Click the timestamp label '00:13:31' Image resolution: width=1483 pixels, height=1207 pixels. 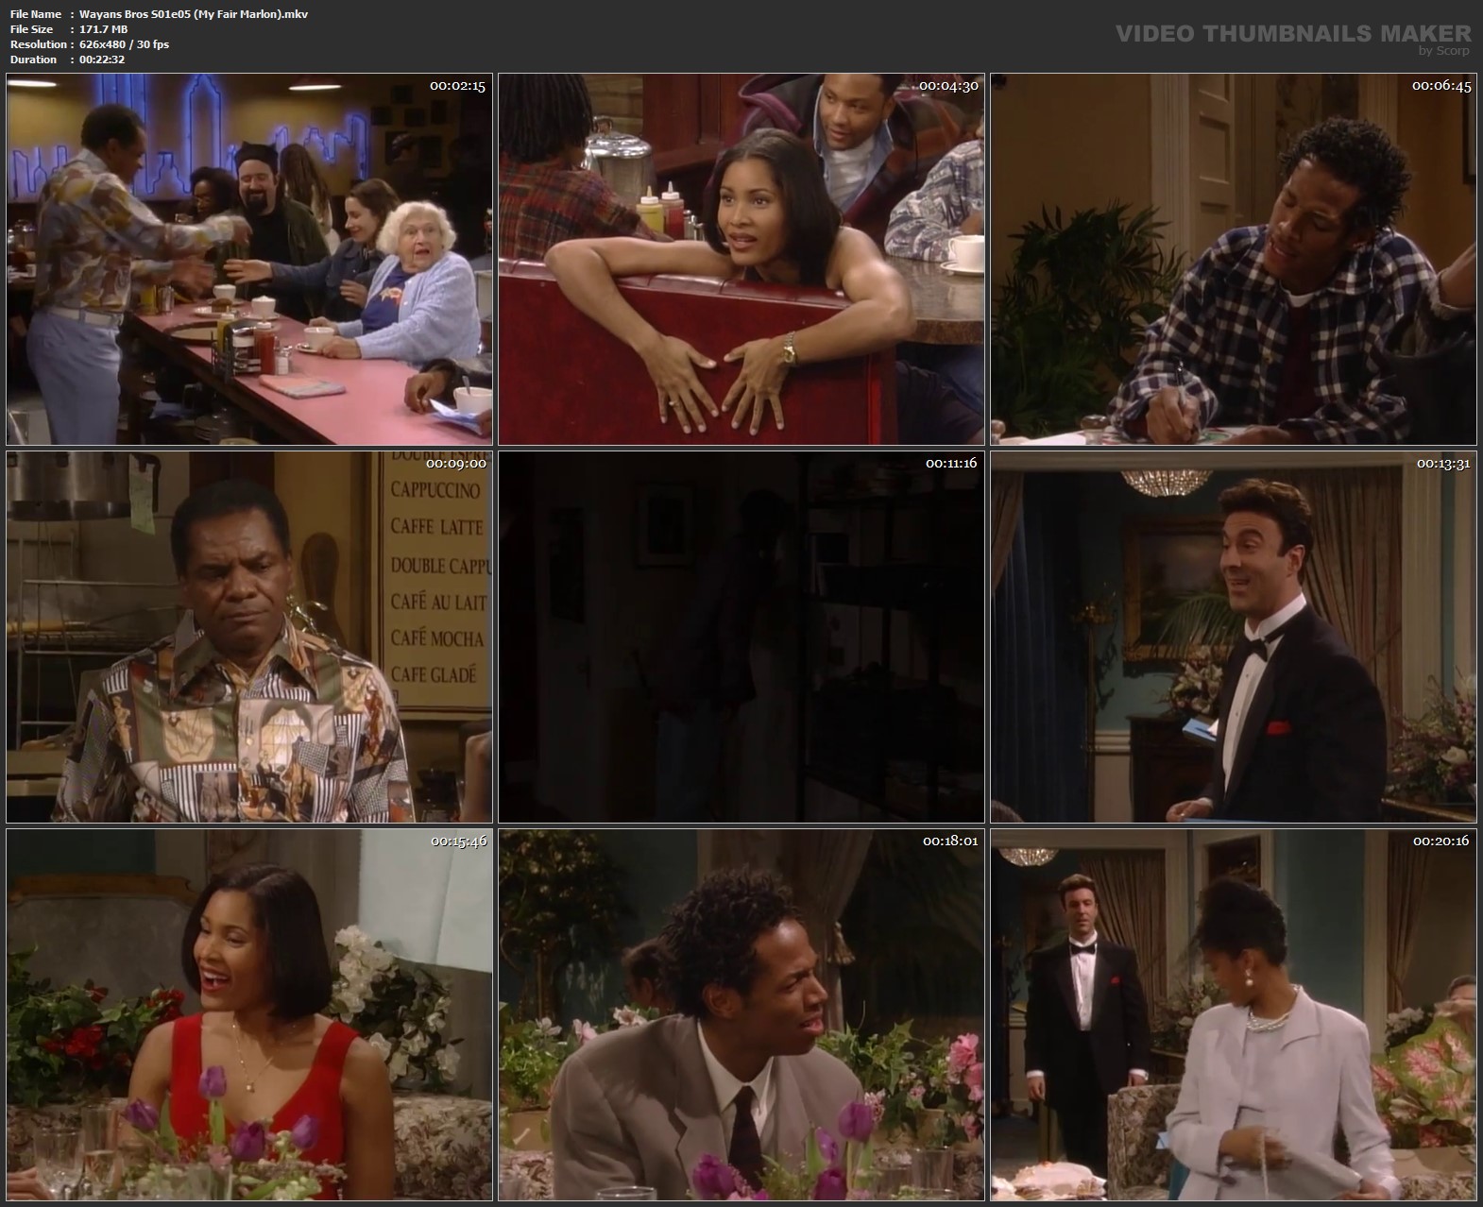point(1443,464)
